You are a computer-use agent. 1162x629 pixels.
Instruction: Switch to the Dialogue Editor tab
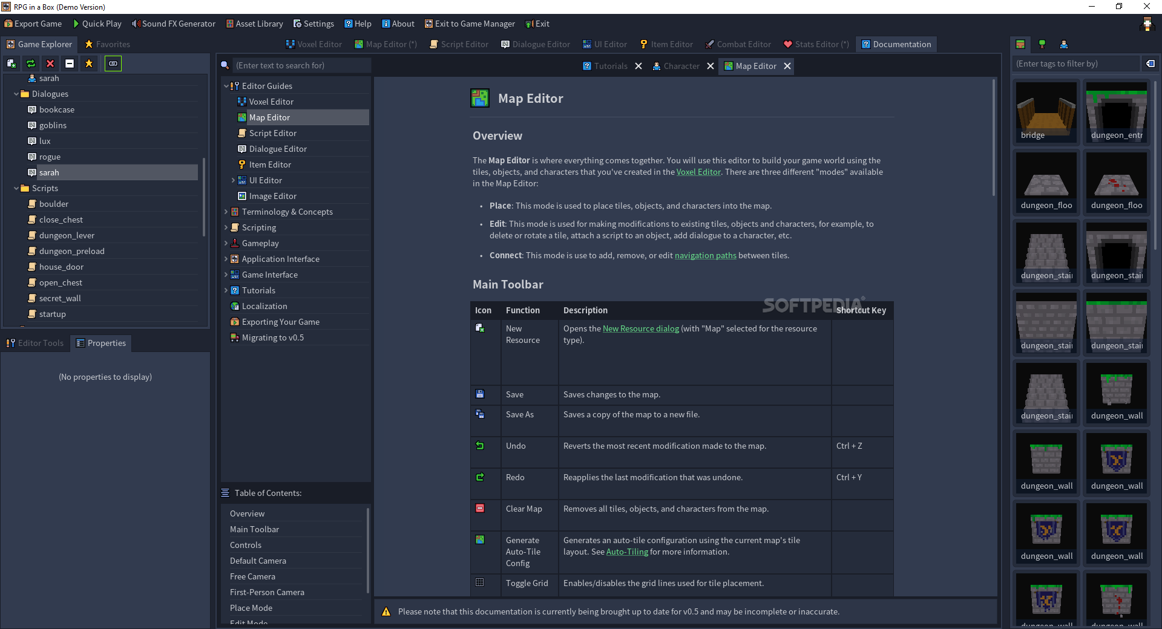[536, 44]
